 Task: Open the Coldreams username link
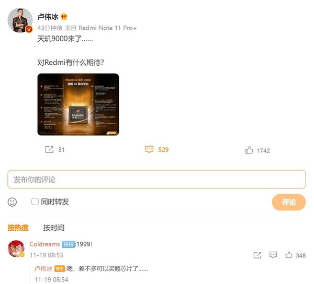coord(44,244)
